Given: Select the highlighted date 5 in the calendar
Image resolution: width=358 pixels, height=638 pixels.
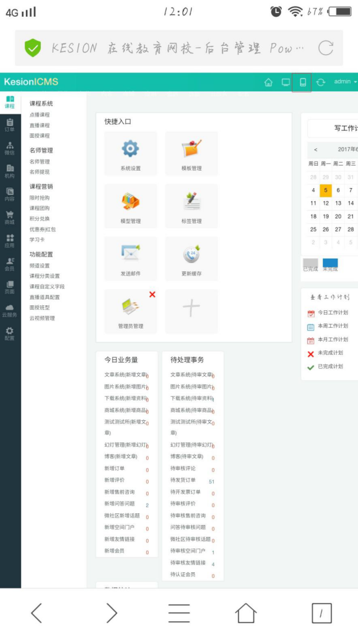Looking at the screenshot, I should tap(326, 190).
